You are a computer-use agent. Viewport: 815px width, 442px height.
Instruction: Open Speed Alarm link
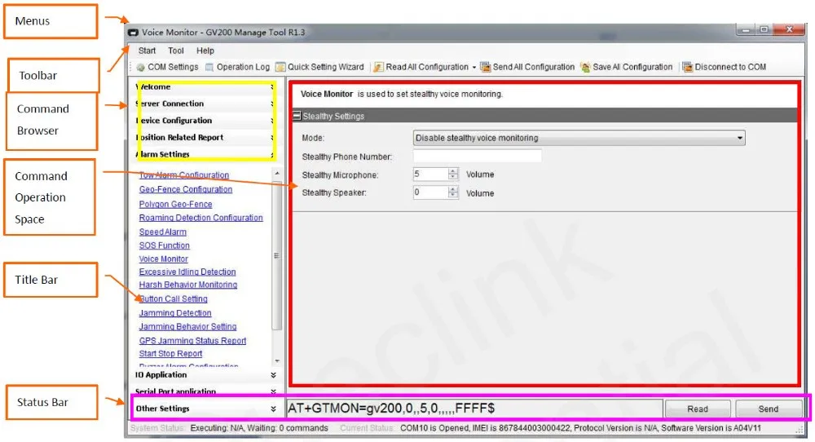(x=163, y=232)
